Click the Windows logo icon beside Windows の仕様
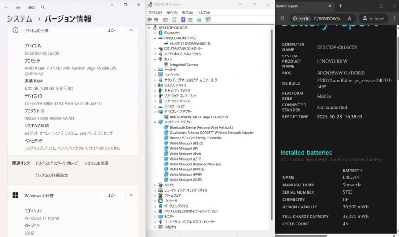Viewport: 399px width, 237px height. pos(16,195)
